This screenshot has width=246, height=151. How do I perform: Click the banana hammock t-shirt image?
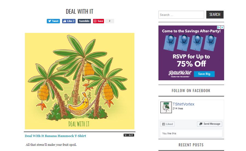80,81
